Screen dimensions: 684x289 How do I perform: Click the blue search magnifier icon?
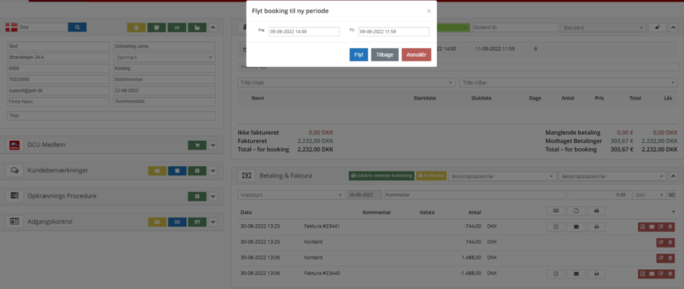pyautogui.click(x=77, y=27)
